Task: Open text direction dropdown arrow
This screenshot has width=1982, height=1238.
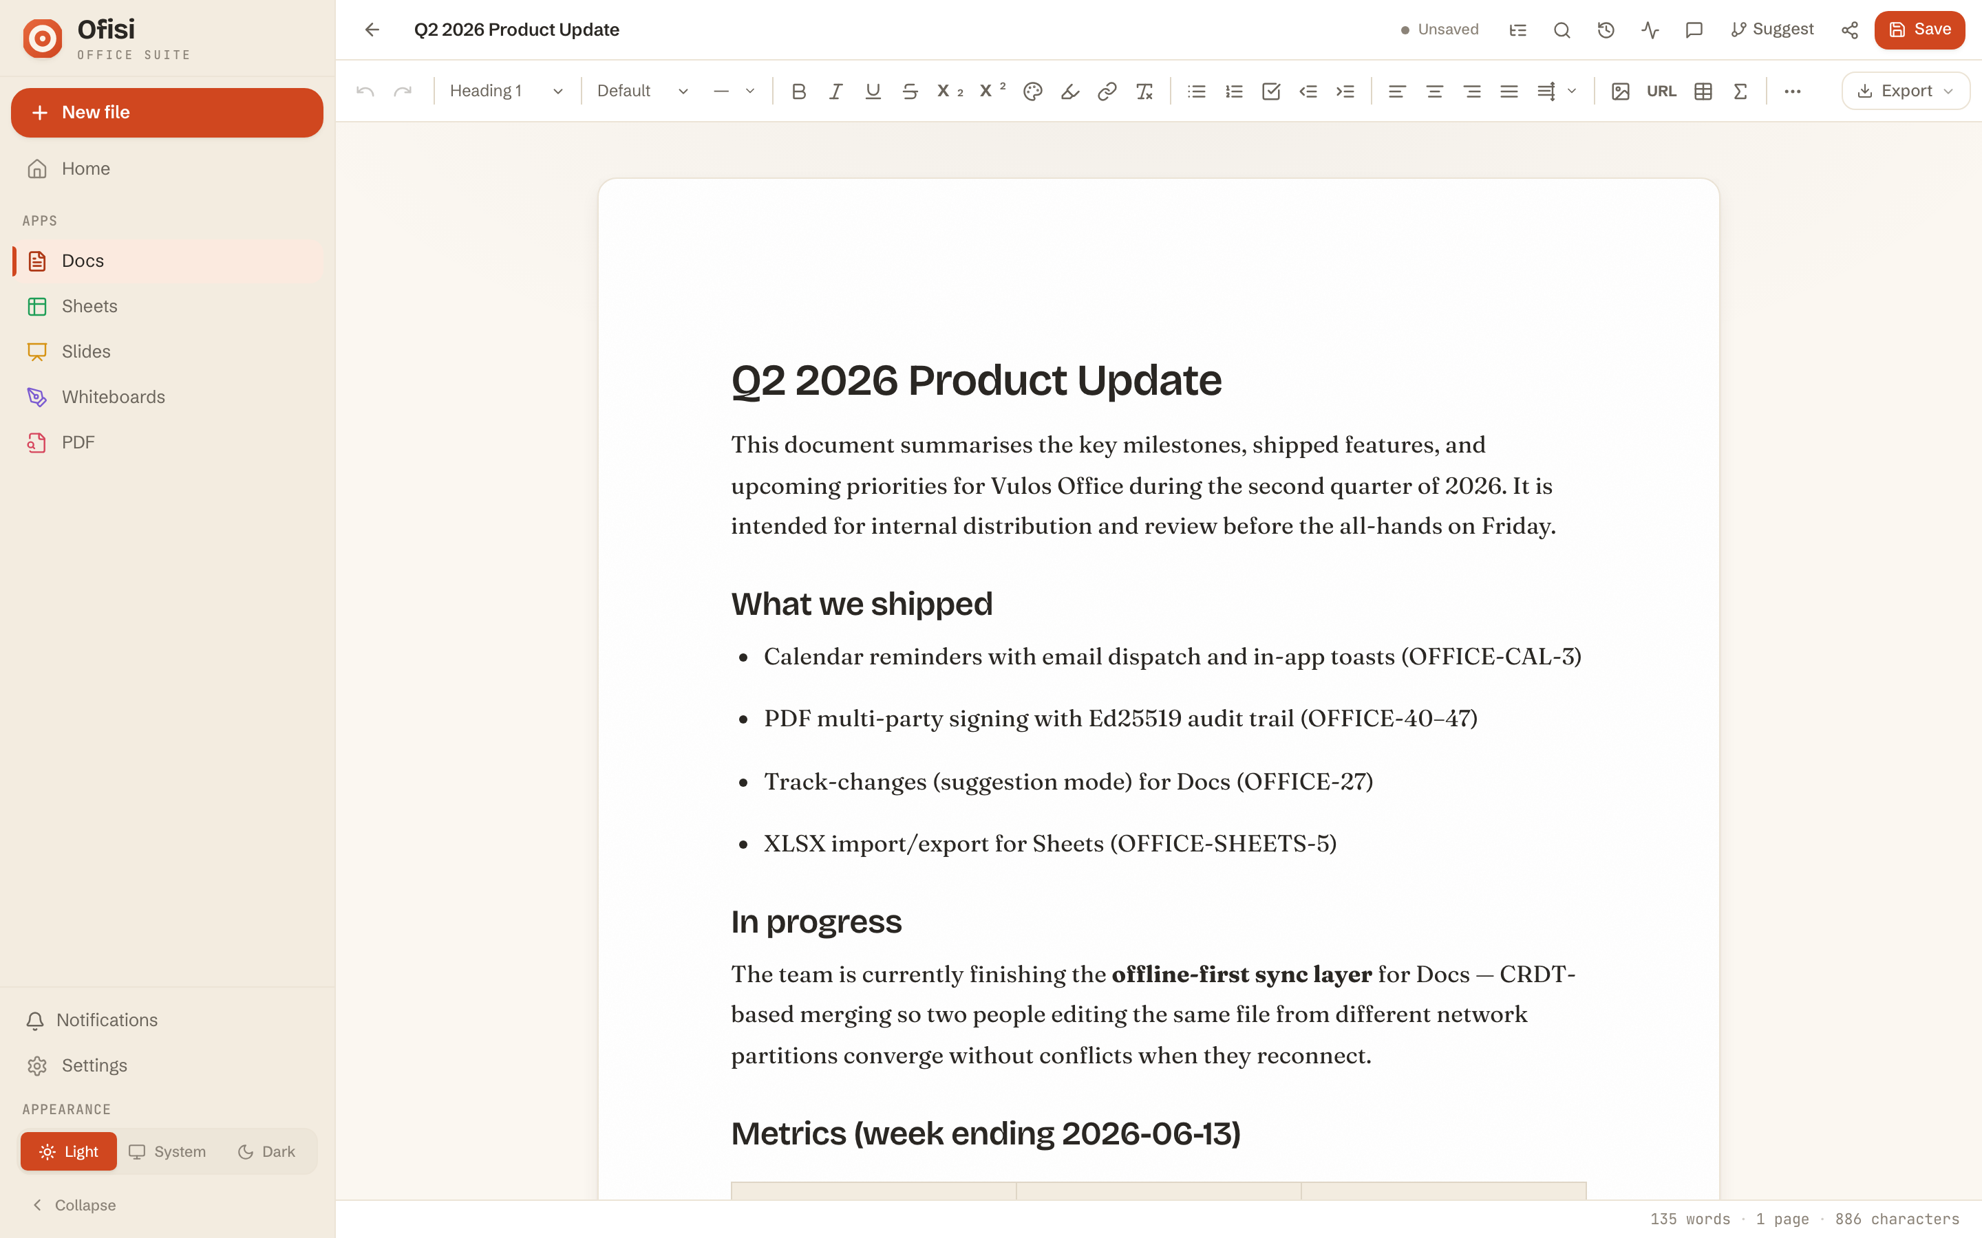Action: coord(1572,91)
